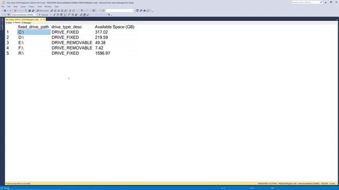Click the Save All icon

click(x=33, y=11)
